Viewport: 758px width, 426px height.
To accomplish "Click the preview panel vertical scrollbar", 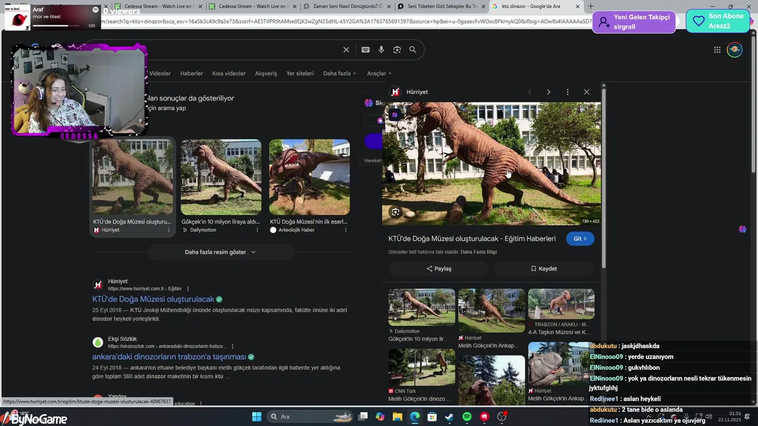I will coord(603,177).
